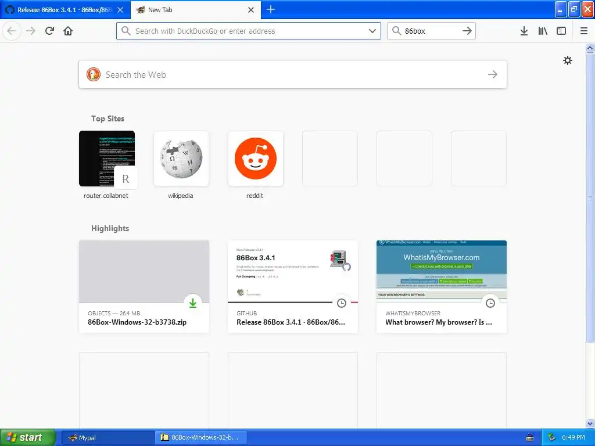
Task: Click the router.collabnet label
Action: coord(106,196)
